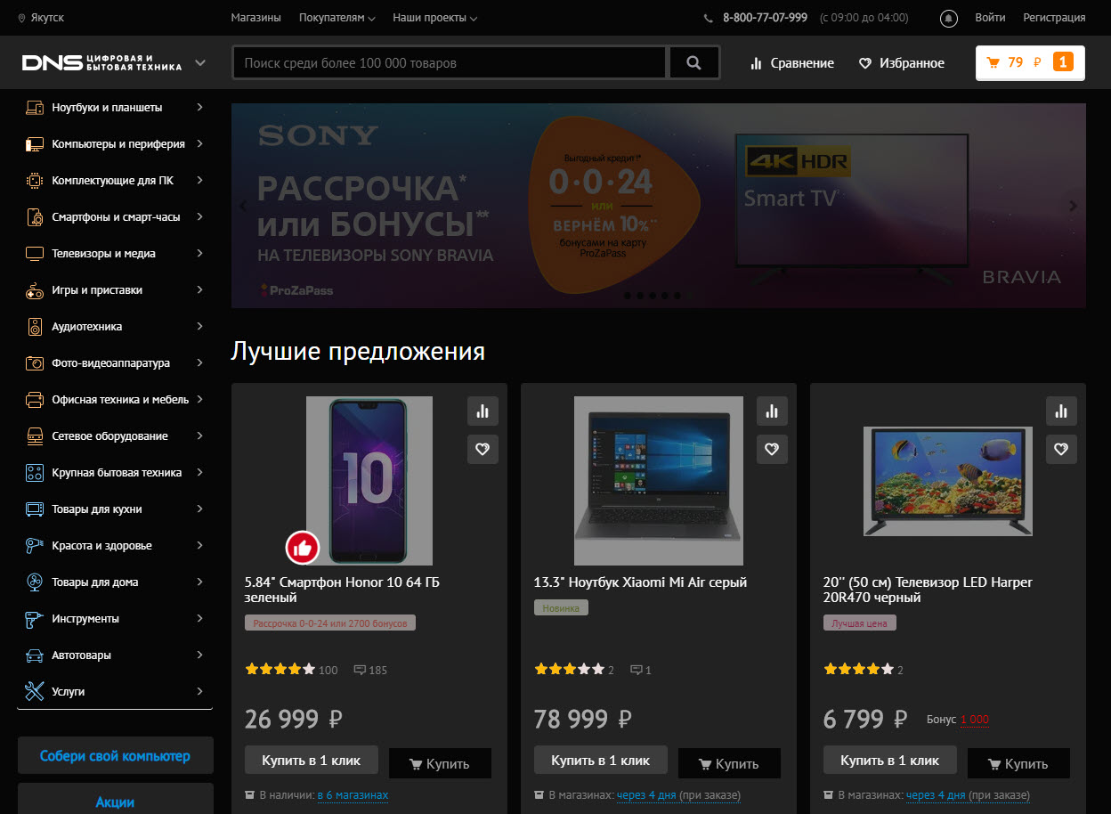This screenshot has height=814, width=1111.
Task: Expand the Покупателям dropdown menu
Action: pos(337,18)
